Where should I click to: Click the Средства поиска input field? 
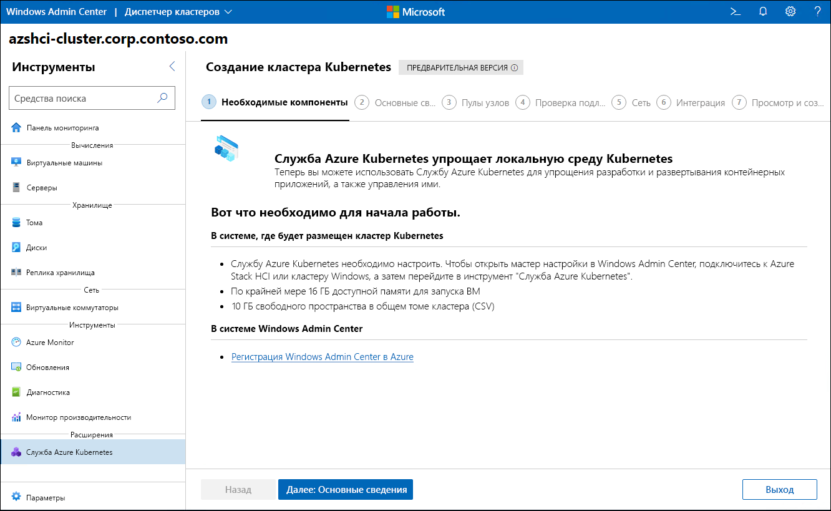pos(92,98)
